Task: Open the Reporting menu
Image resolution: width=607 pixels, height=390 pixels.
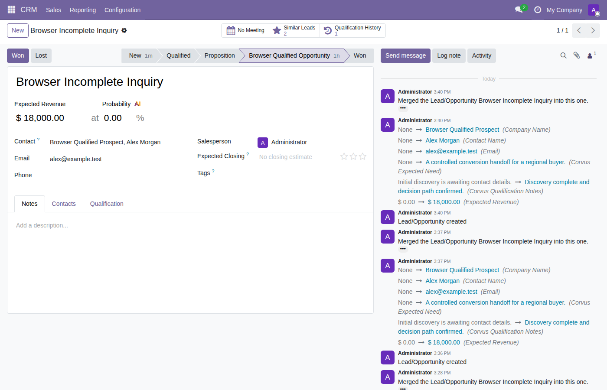Action: (x=83, y=10)
